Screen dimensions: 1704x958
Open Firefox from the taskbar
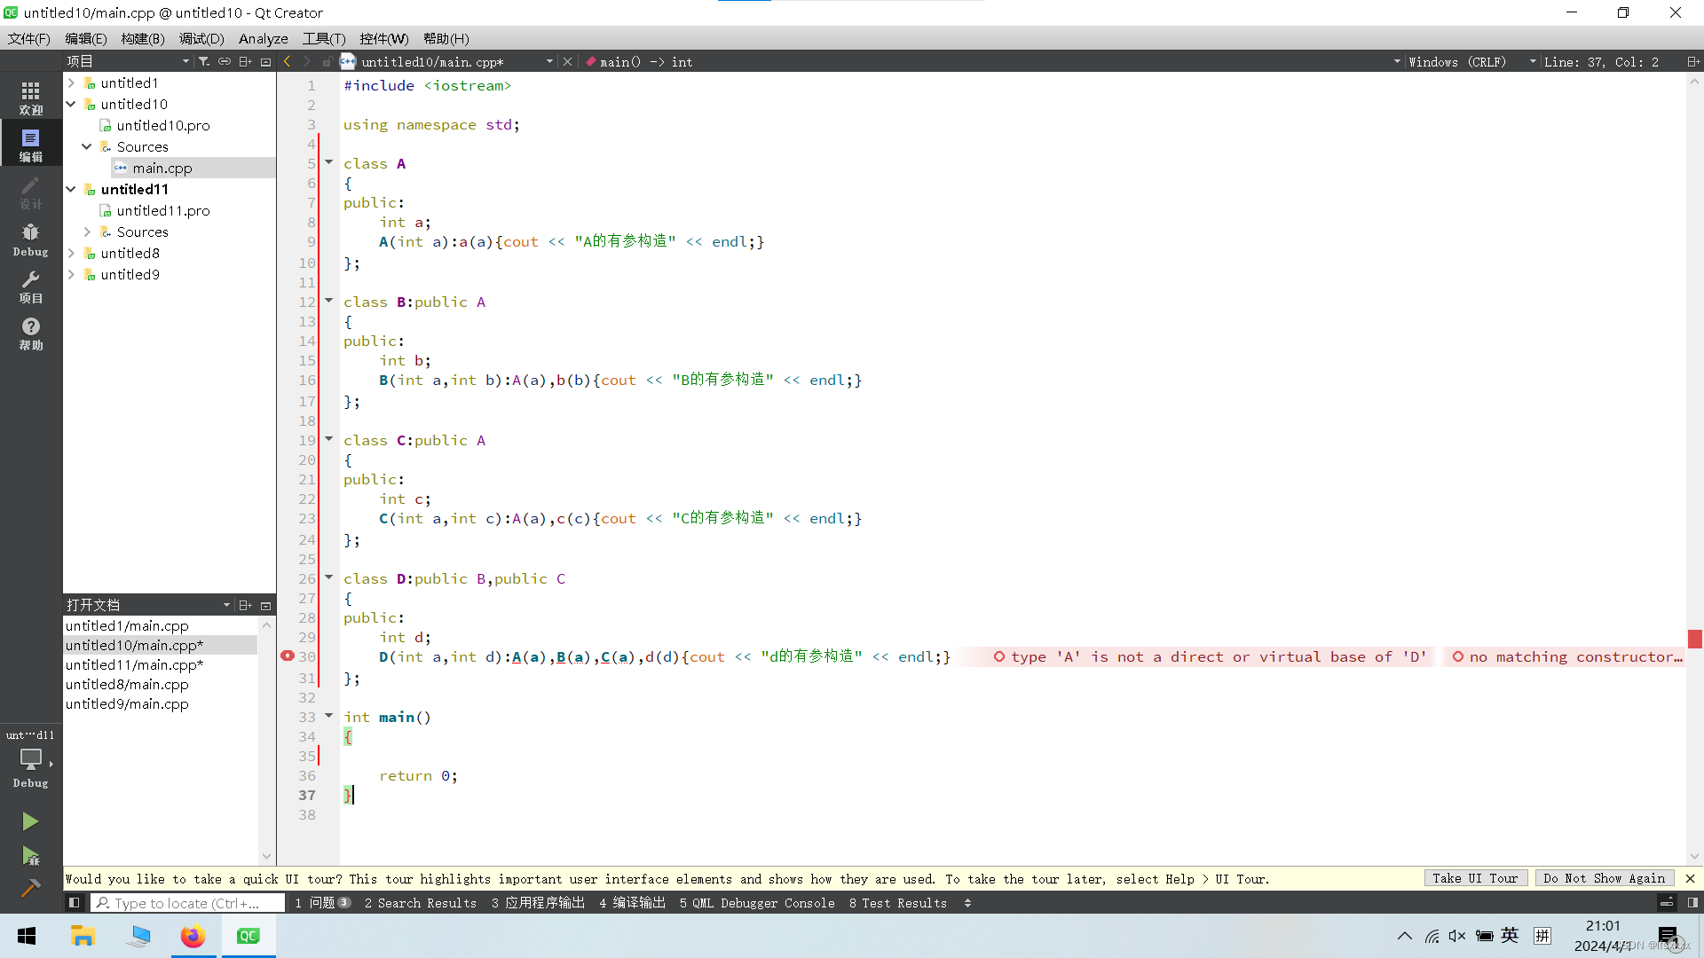point(193,936)
